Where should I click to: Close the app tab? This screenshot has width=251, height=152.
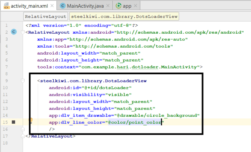coord(136,6)
